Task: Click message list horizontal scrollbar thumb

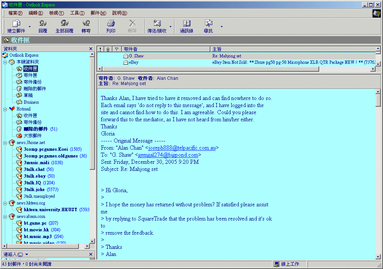Action: click(210, 69)
